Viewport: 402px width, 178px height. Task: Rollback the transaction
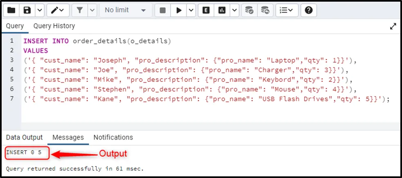click(x=265, y=10)
